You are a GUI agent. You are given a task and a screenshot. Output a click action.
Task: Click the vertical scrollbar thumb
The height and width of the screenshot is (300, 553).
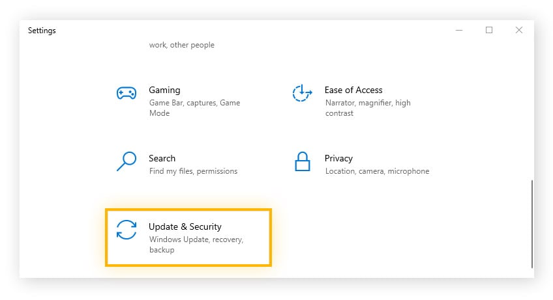[x=532, y=223]
